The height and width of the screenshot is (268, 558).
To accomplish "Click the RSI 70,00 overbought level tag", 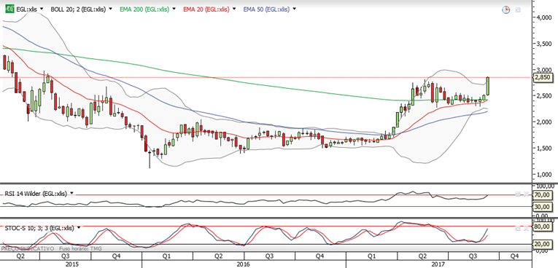I will pyautogui.click(x=542, y=194).
